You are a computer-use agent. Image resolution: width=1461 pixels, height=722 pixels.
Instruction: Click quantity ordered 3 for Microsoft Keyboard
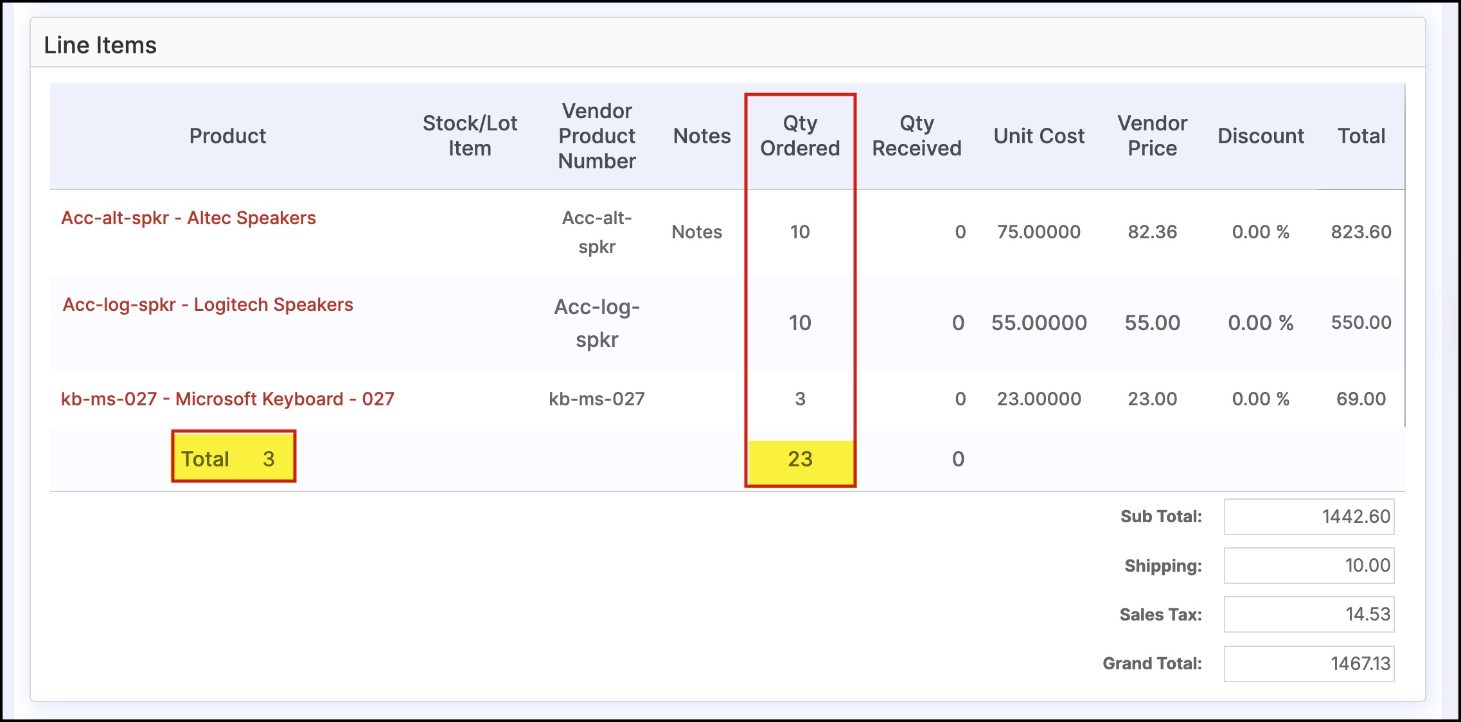(x=800, y=399)
